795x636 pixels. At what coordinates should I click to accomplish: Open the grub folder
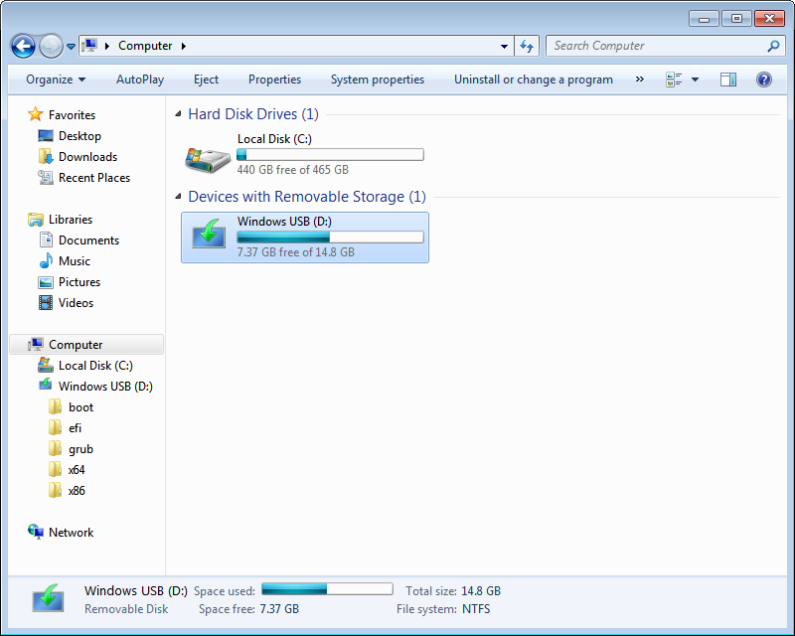tap(80, 449)
